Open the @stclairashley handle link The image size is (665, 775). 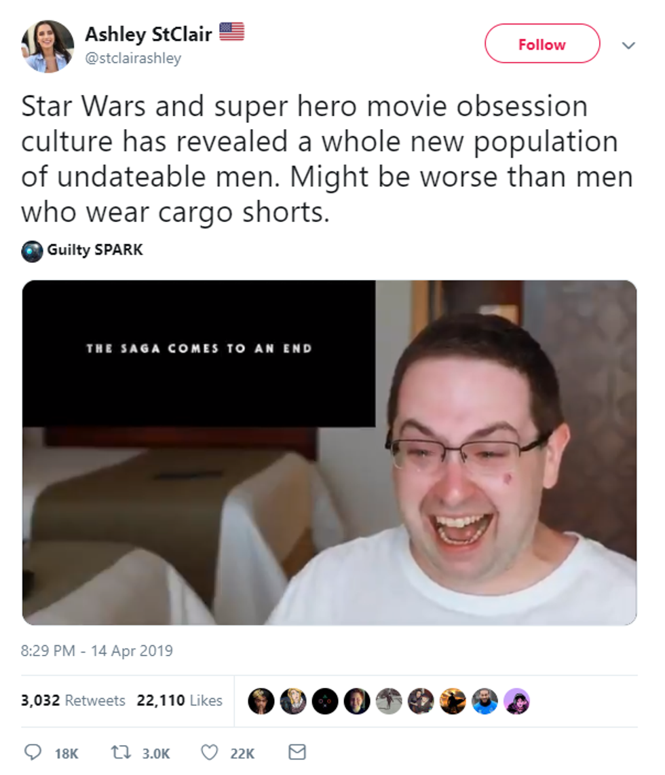(133, 58)
